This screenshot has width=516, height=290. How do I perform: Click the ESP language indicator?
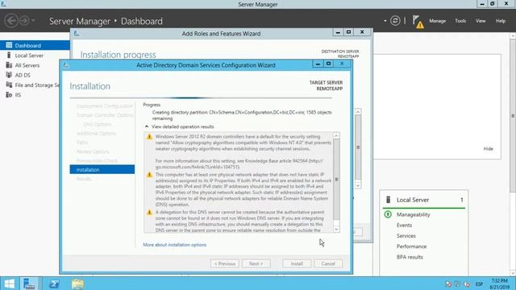(479, 284)
